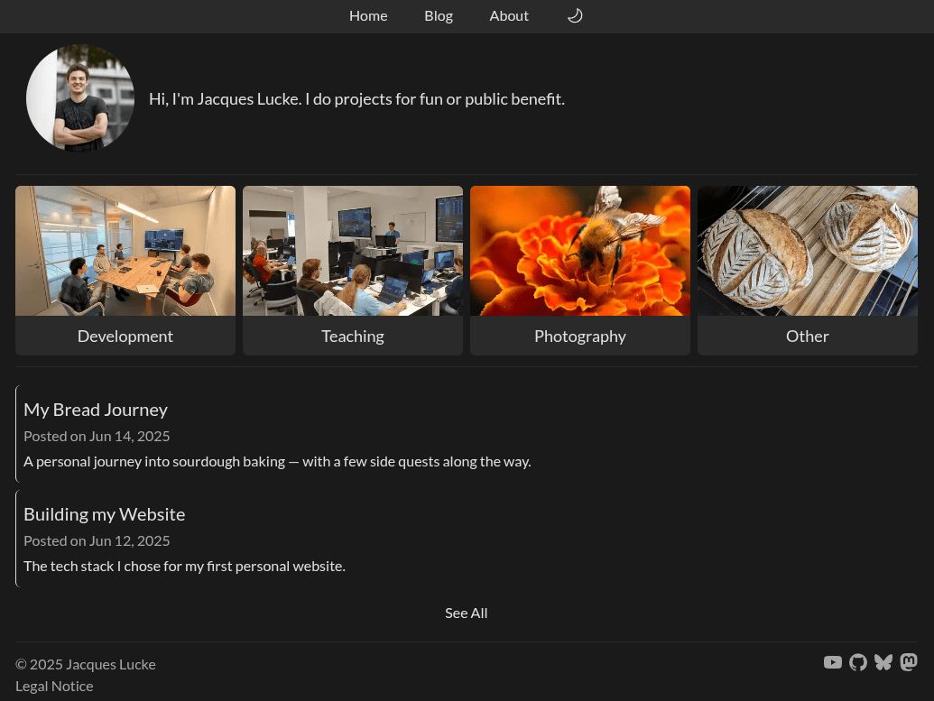Open the Building my Website post
934x701 pixels.
click(104, 513)
